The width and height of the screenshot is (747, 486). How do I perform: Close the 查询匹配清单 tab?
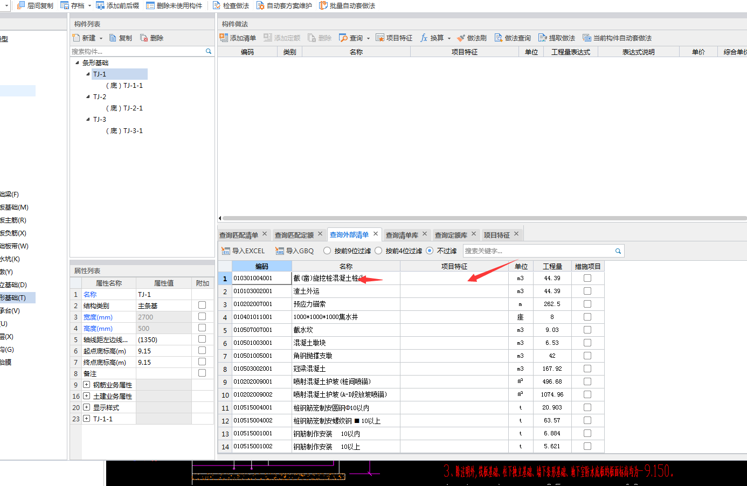265,234
